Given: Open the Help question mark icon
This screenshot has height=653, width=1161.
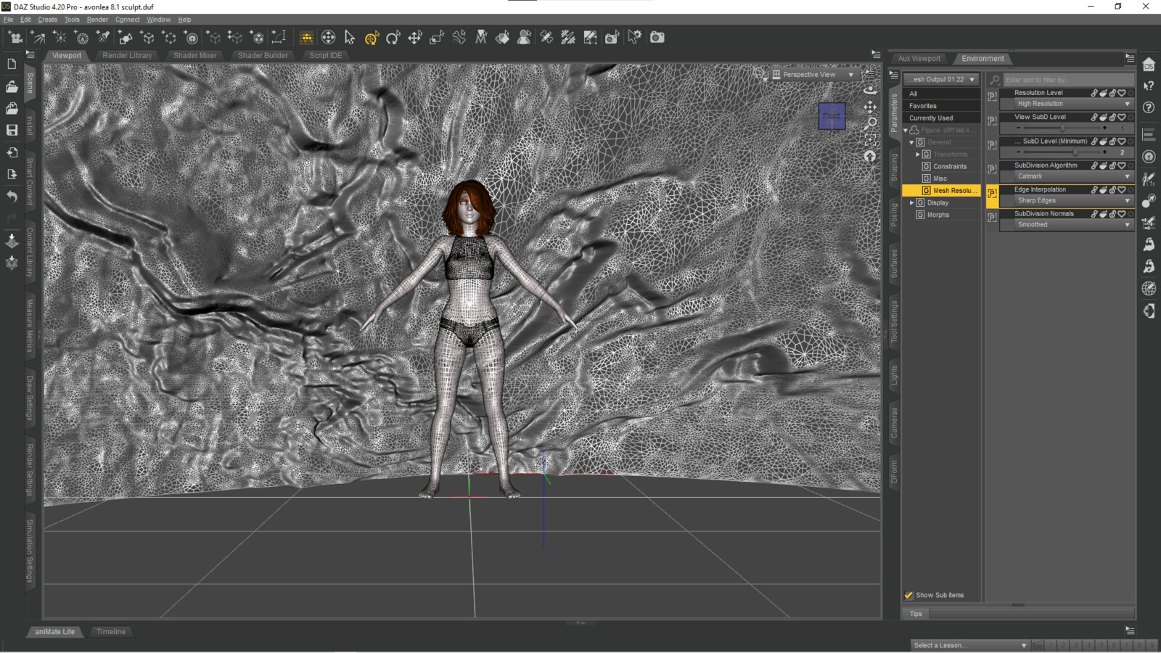Looking at the screenshot, I should (1149, 107).
